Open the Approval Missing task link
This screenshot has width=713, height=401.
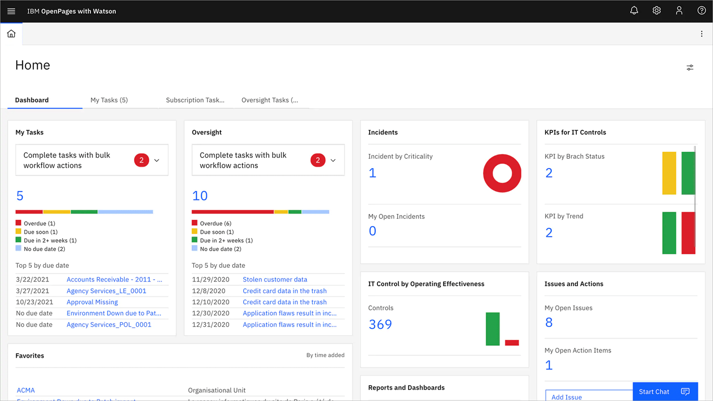[x=92, y=302]
